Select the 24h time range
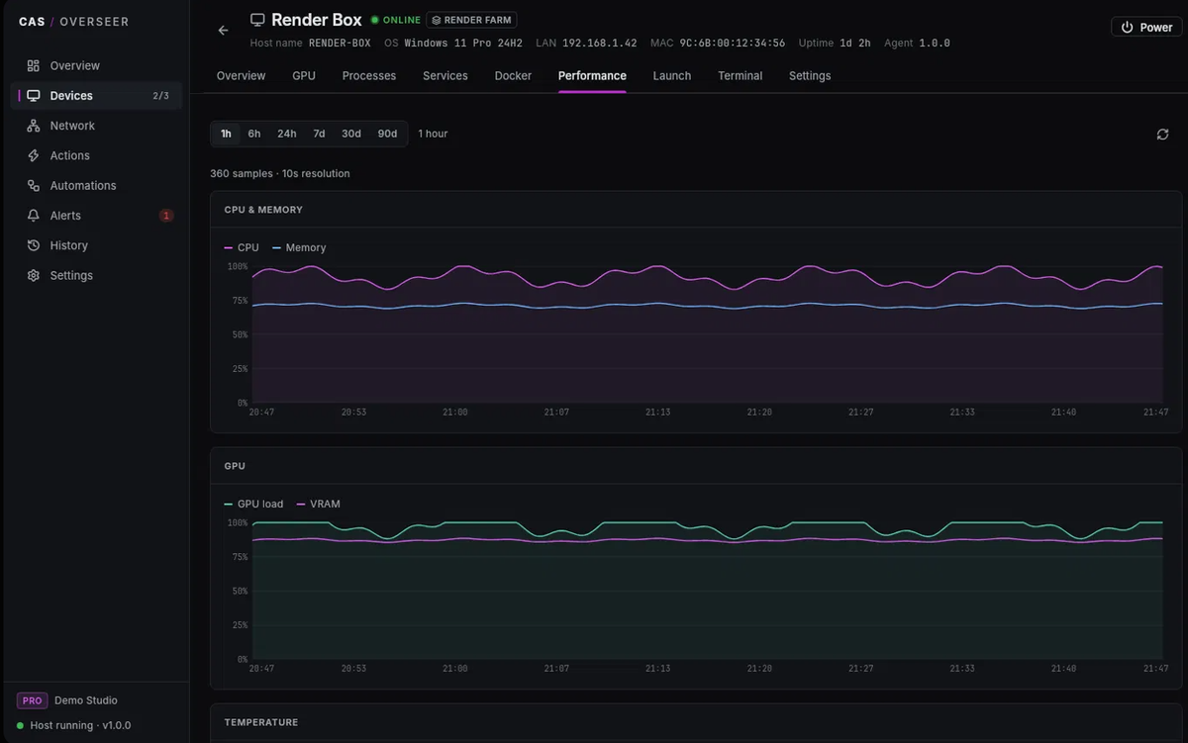 click(287, 134)
